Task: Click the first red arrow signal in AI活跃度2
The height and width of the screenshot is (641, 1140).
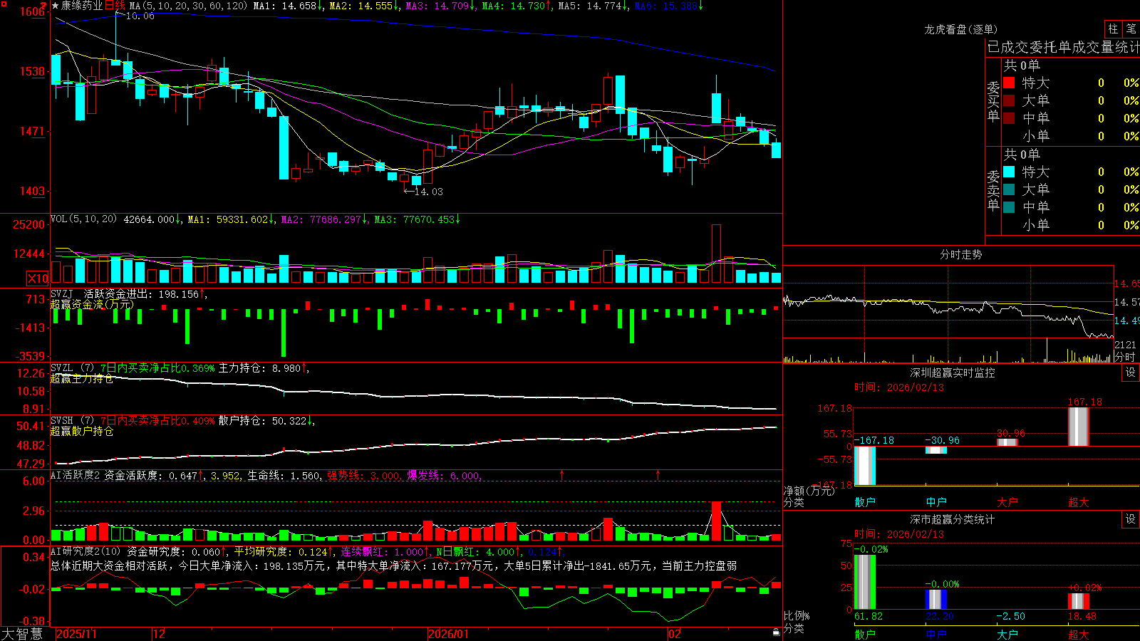Action: click(x=562, y=474)
